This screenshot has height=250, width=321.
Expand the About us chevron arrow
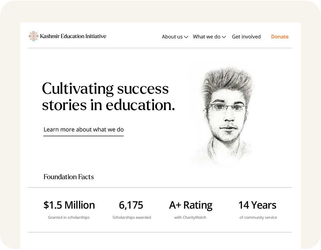click(186, 37)
